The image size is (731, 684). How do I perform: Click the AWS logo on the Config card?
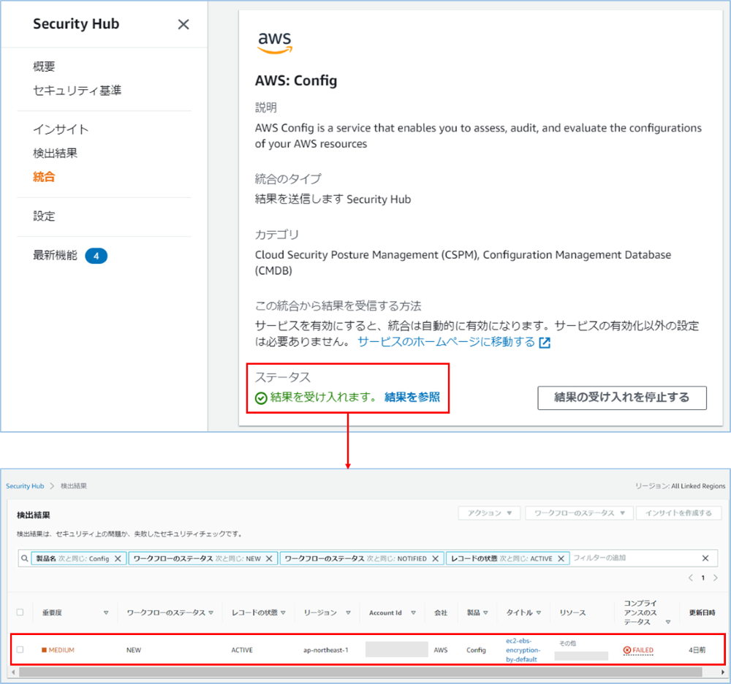pos(275,42)
